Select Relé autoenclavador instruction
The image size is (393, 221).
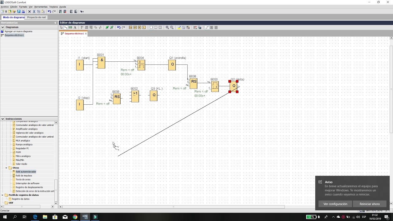(x=26, y=172)
